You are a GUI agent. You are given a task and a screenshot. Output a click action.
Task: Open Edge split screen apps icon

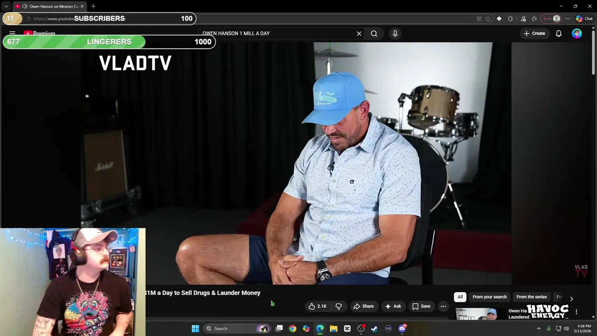[x=479, y=19]
